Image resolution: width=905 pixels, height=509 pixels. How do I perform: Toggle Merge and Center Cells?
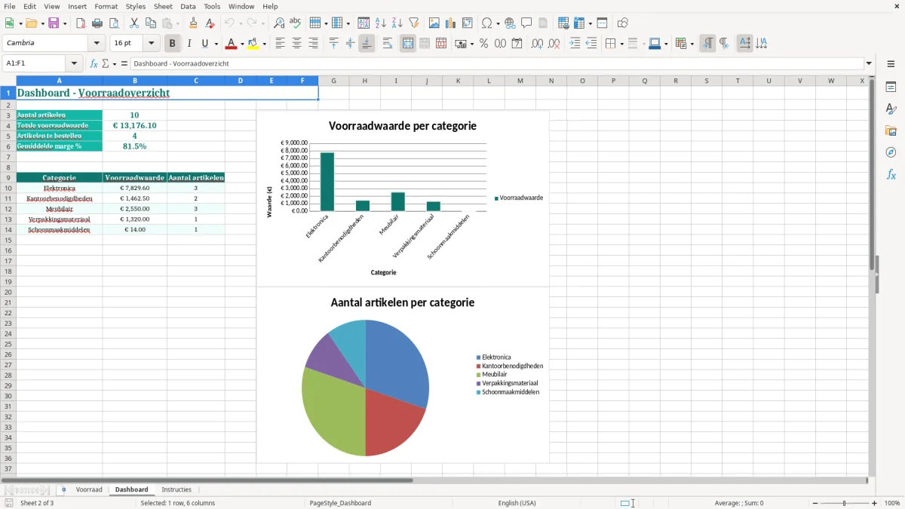pyautogui.click(x=408, y=44)
